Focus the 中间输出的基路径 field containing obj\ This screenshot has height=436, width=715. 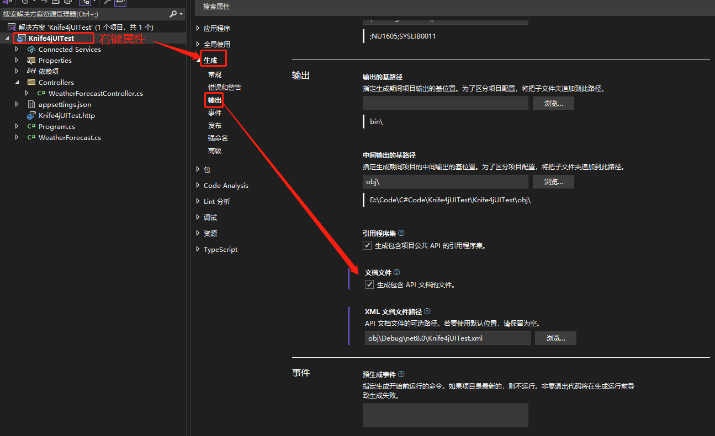pyautogui.click(x=446, y=182)
